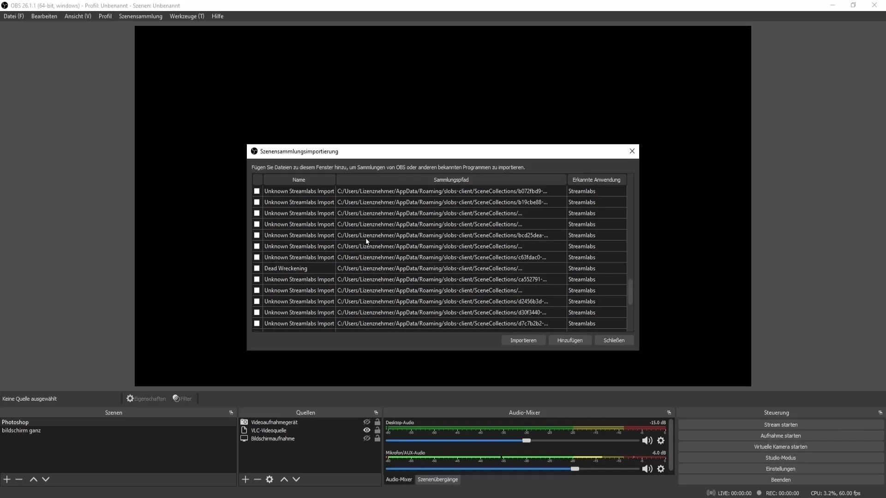Image resolution: width=886 pixels, height=498 pixels.
Task: Click the Desktop-Audio volume slider handle
Action: tap(527, 440)
